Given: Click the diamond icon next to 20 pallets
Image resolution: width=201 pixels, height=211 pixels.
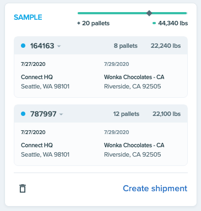Looking at the screenshot, I should [79, 23].
